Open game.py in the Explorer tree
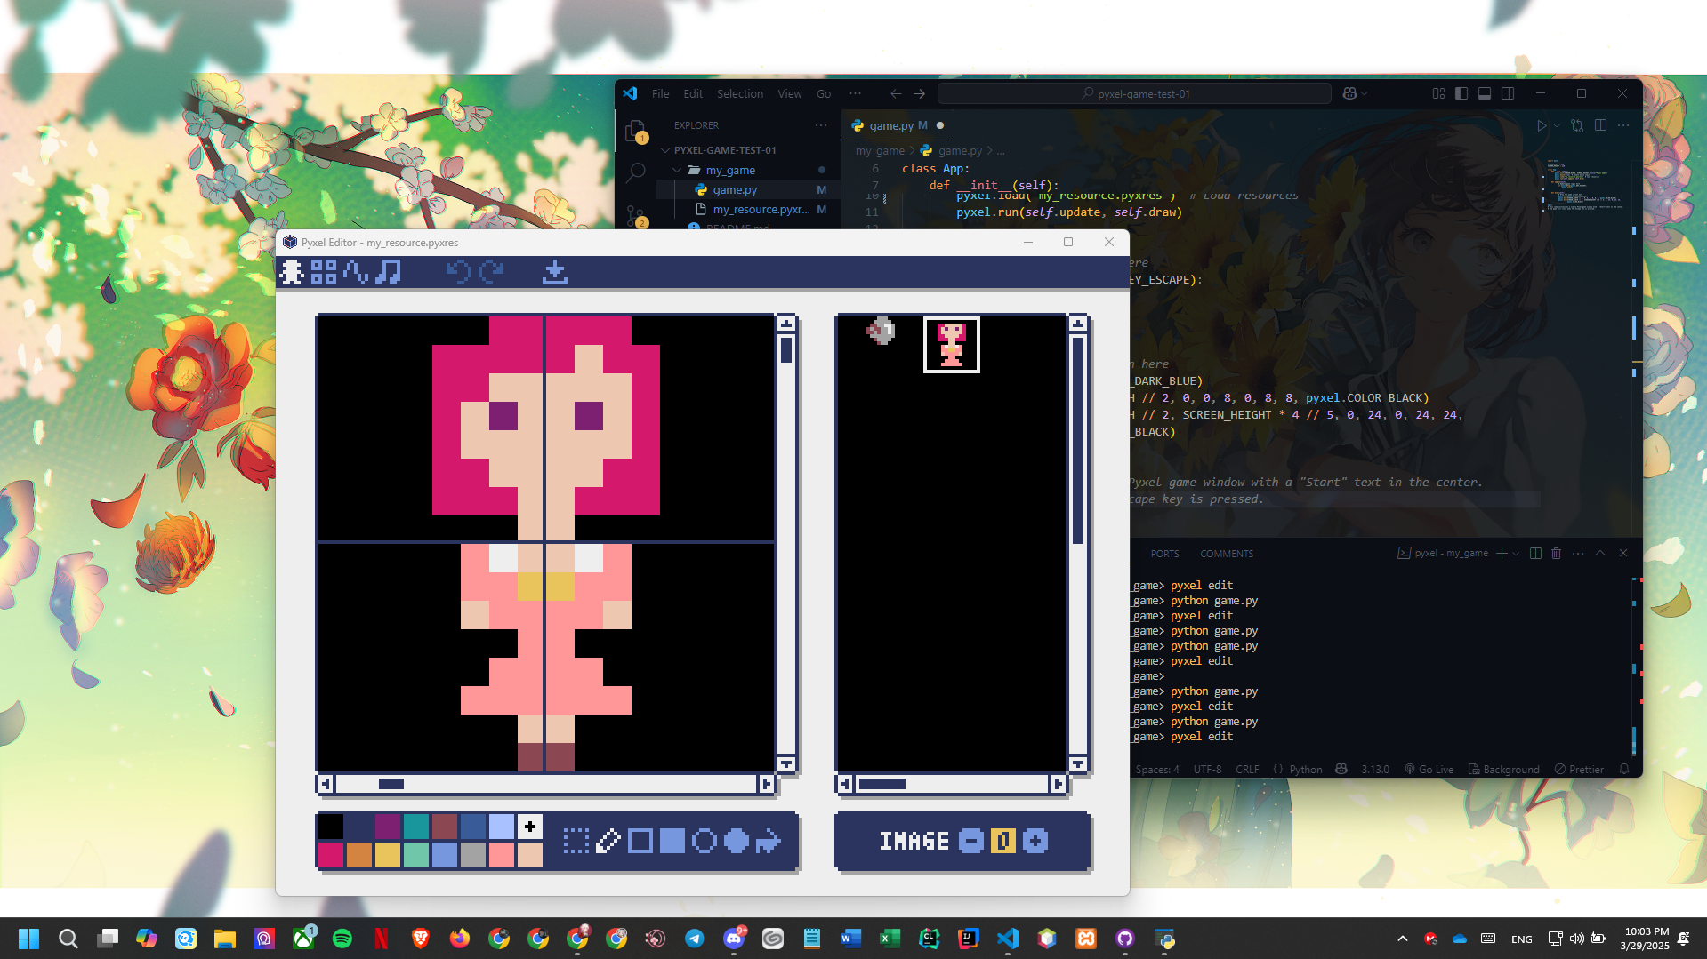Screen dimensions: 1707x959 (735, 189)
